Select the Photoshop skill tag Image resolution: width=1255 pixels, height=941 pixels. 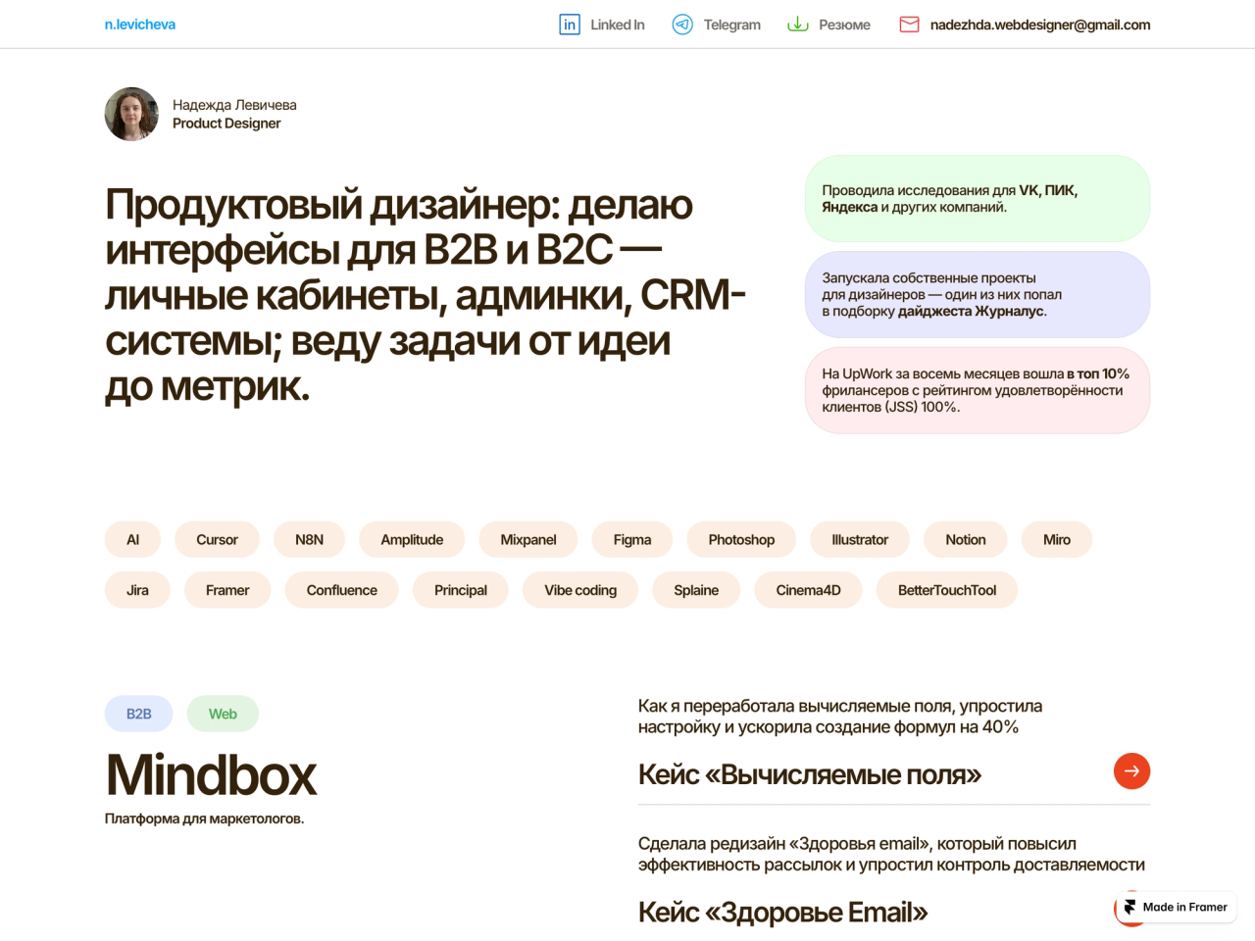(x=741, y=540)
